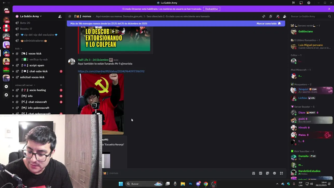This screenshot has width=334, height=188.
Task: Click member Hiroshi in member list
Action: pyautogui.click(x=311, y=128)
